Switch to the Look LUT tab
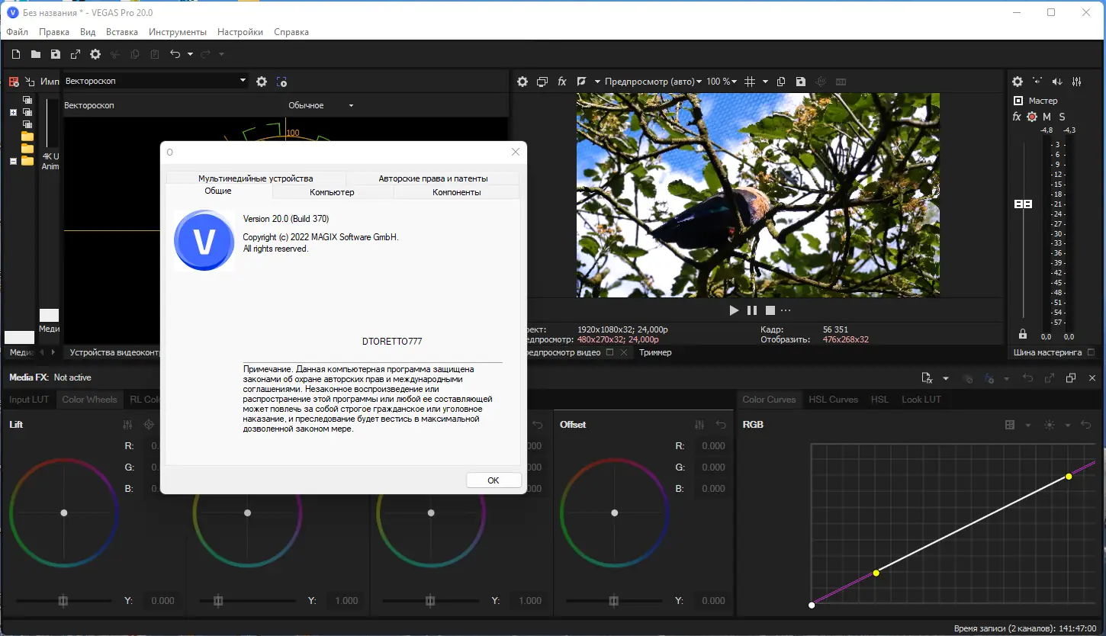Viewport: 1106px width, 636px height. click(921, 400)
